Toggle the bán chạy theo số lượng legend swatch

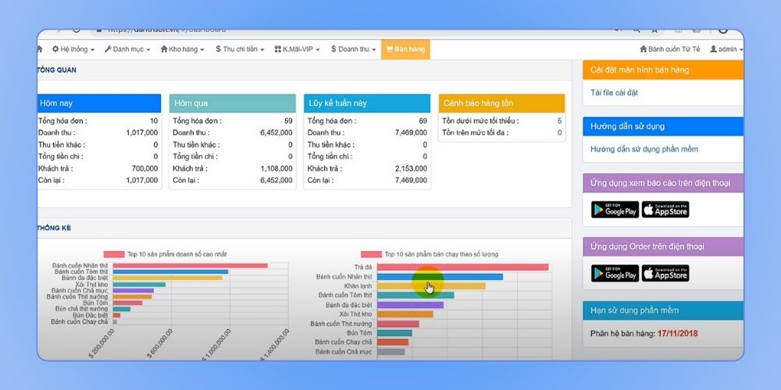(371, 254)
